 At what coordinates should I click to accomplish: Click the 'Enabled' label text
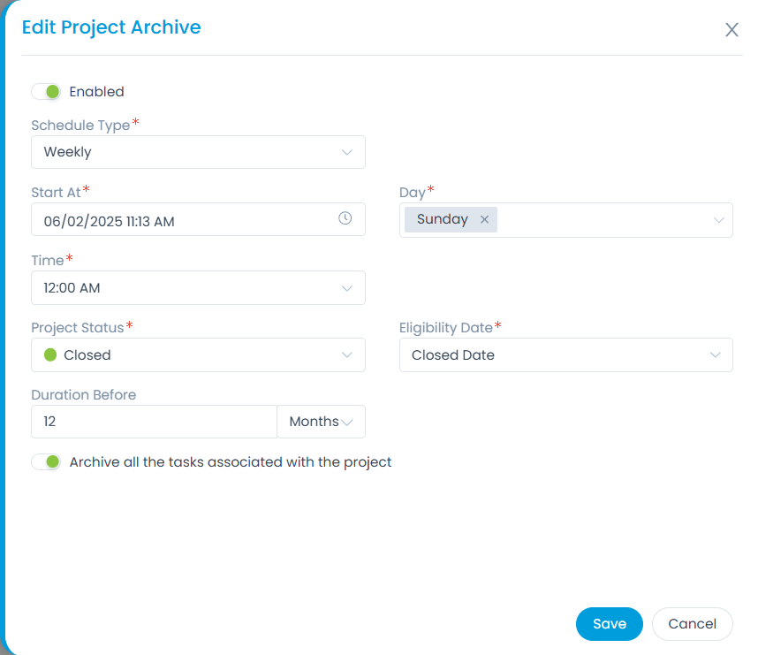click(x=96, y=92)
